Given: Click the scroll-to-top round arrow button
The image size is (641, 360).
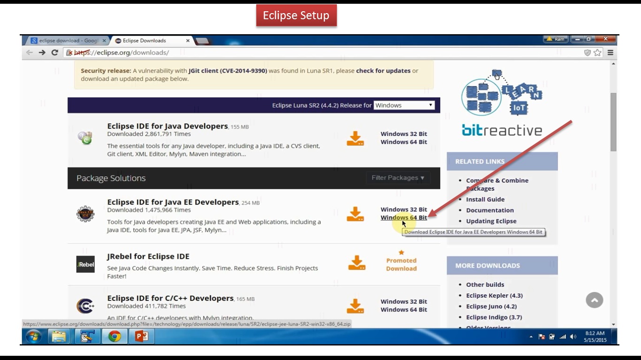Looking at the screenshot, I should point(595,300).
